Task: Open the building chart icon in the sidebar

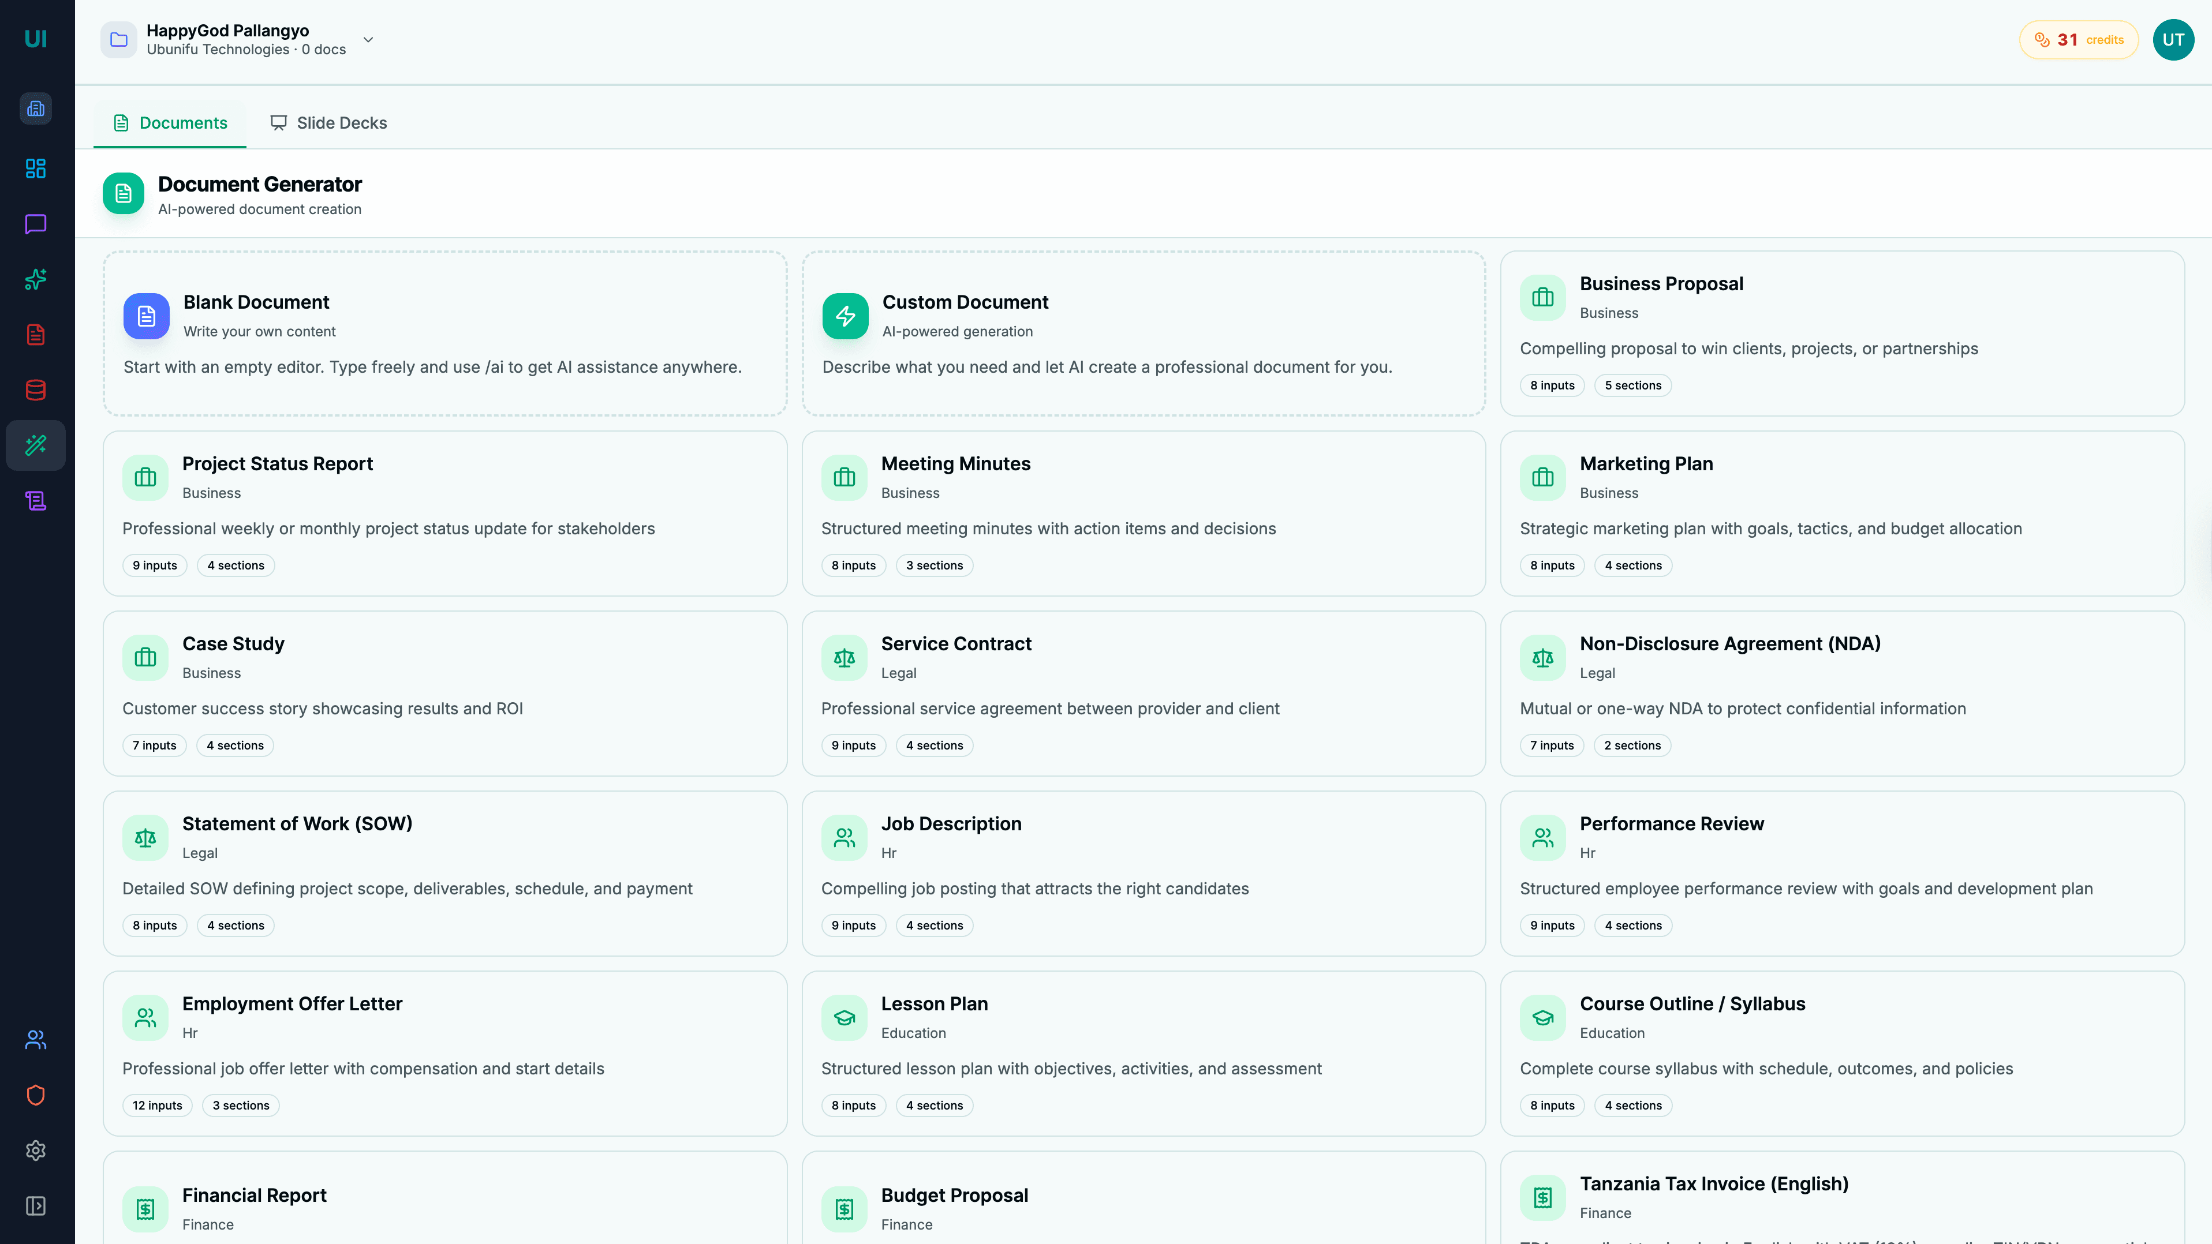Action: (36, 108)
